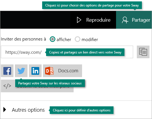
Task: Click the sway.com link field
Action: (x=67, y=52)
